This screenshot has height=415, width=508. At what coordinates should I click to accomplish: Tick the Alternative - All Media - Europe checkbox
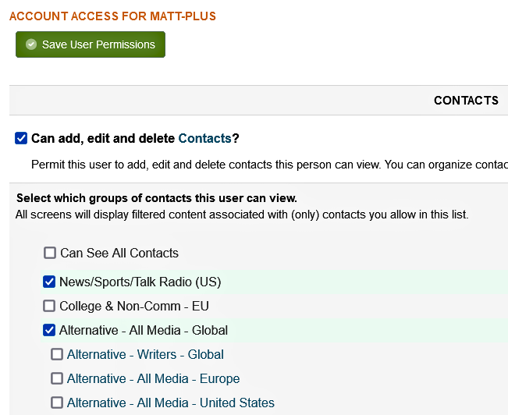(57, 378)
